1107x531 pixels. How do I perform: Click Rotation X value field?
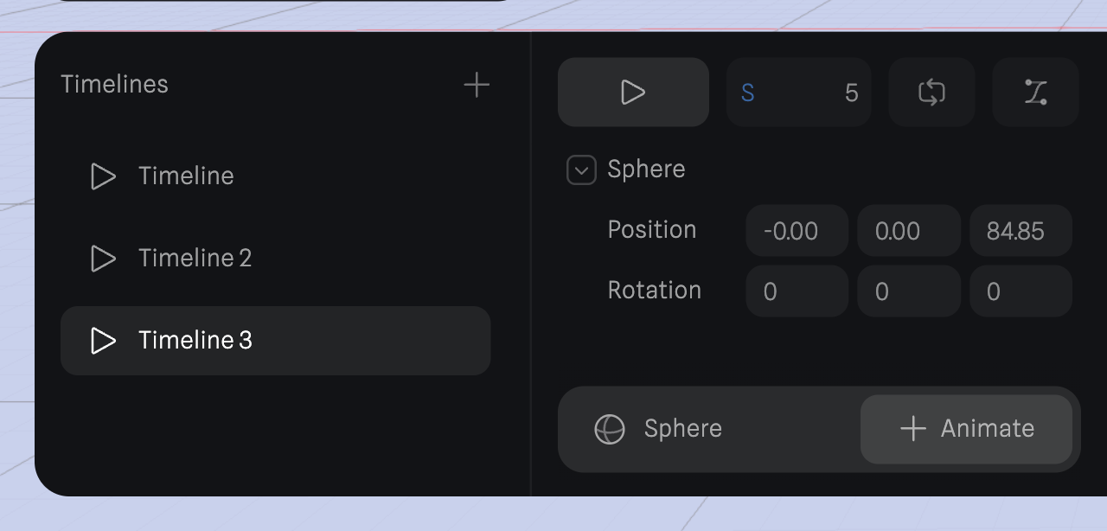(797, 291)
